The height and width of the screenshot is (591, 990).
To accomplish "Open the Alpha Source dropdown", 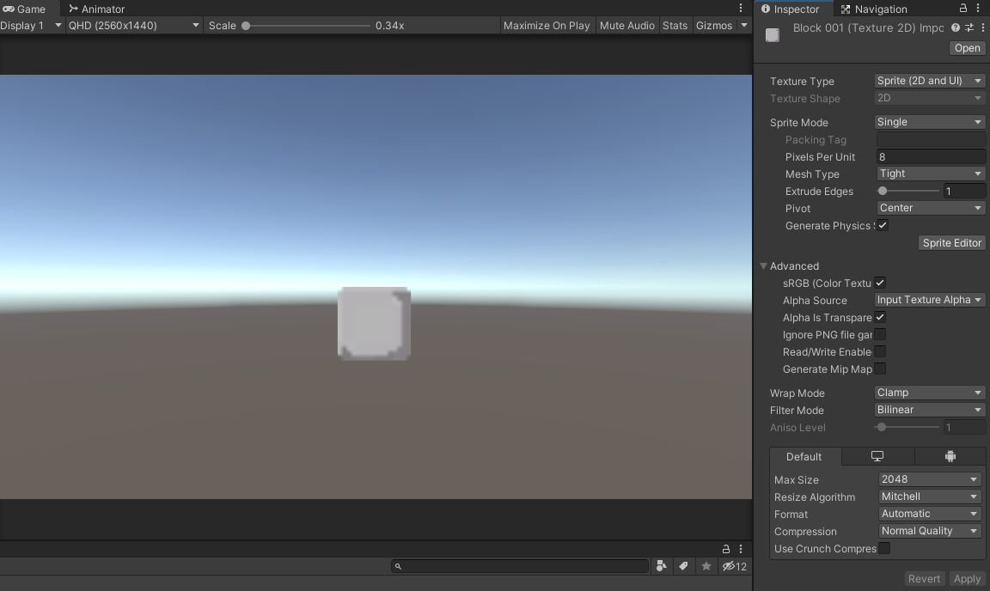I will pyautogui.click(x=929, y=300).
